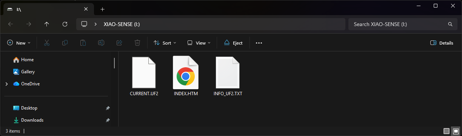Viewport: 462px width, 136px height.
Task: Click XIAO-SENSE (I:) in address bar
Action: (122, 24)
